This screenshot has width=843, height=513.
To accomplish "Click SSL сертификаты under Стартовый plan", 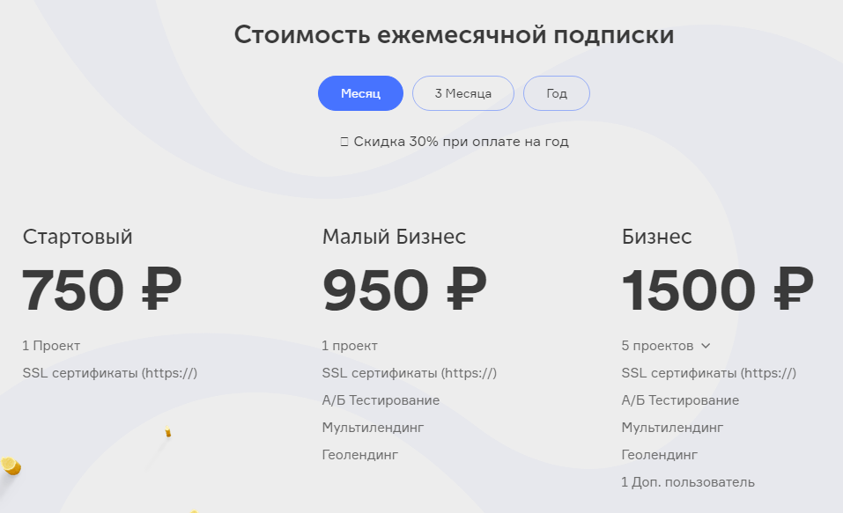I will [109, 373].
